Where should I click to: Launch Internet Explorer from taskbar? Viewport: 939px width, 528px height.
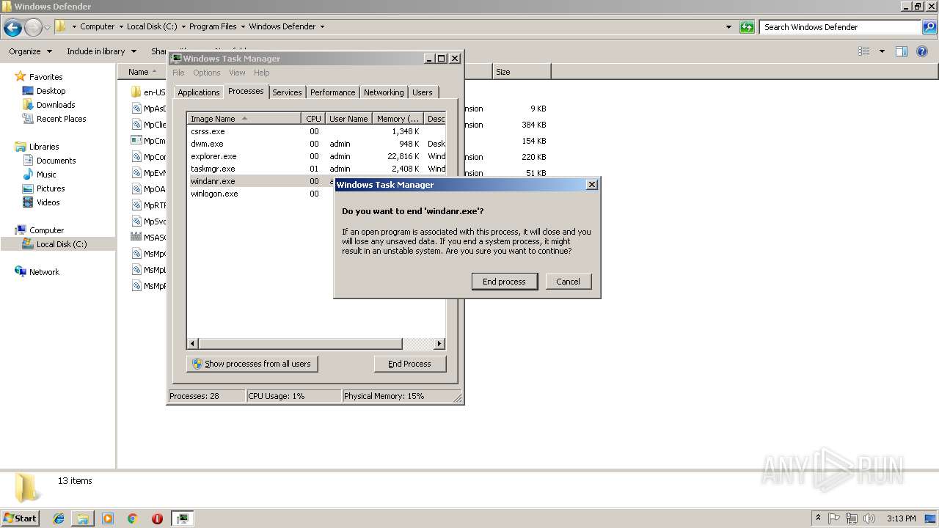pos(59,518)
